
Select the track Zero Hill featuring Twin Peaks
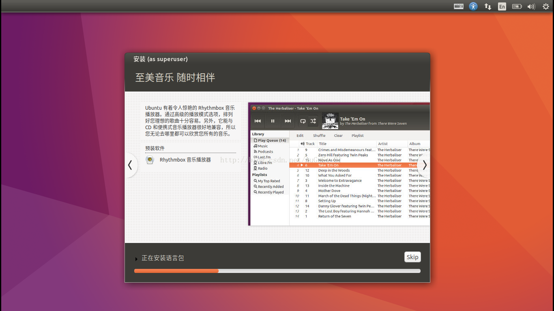pyautogui.click(x=359, y=155)
